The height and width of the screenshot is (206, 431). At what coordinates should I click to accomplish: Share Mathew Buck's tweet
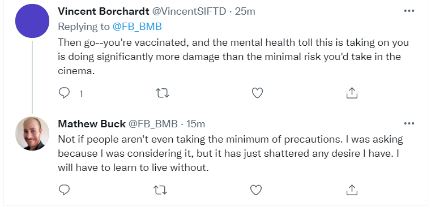pos(352,190)
